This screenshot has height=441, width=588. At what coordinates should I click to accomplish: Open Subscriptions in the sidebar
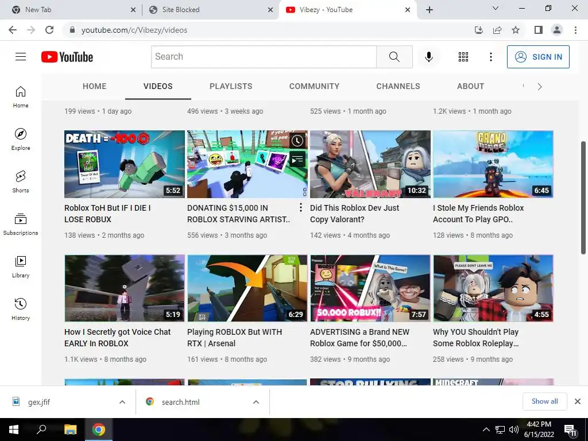[x=21, y=224]
